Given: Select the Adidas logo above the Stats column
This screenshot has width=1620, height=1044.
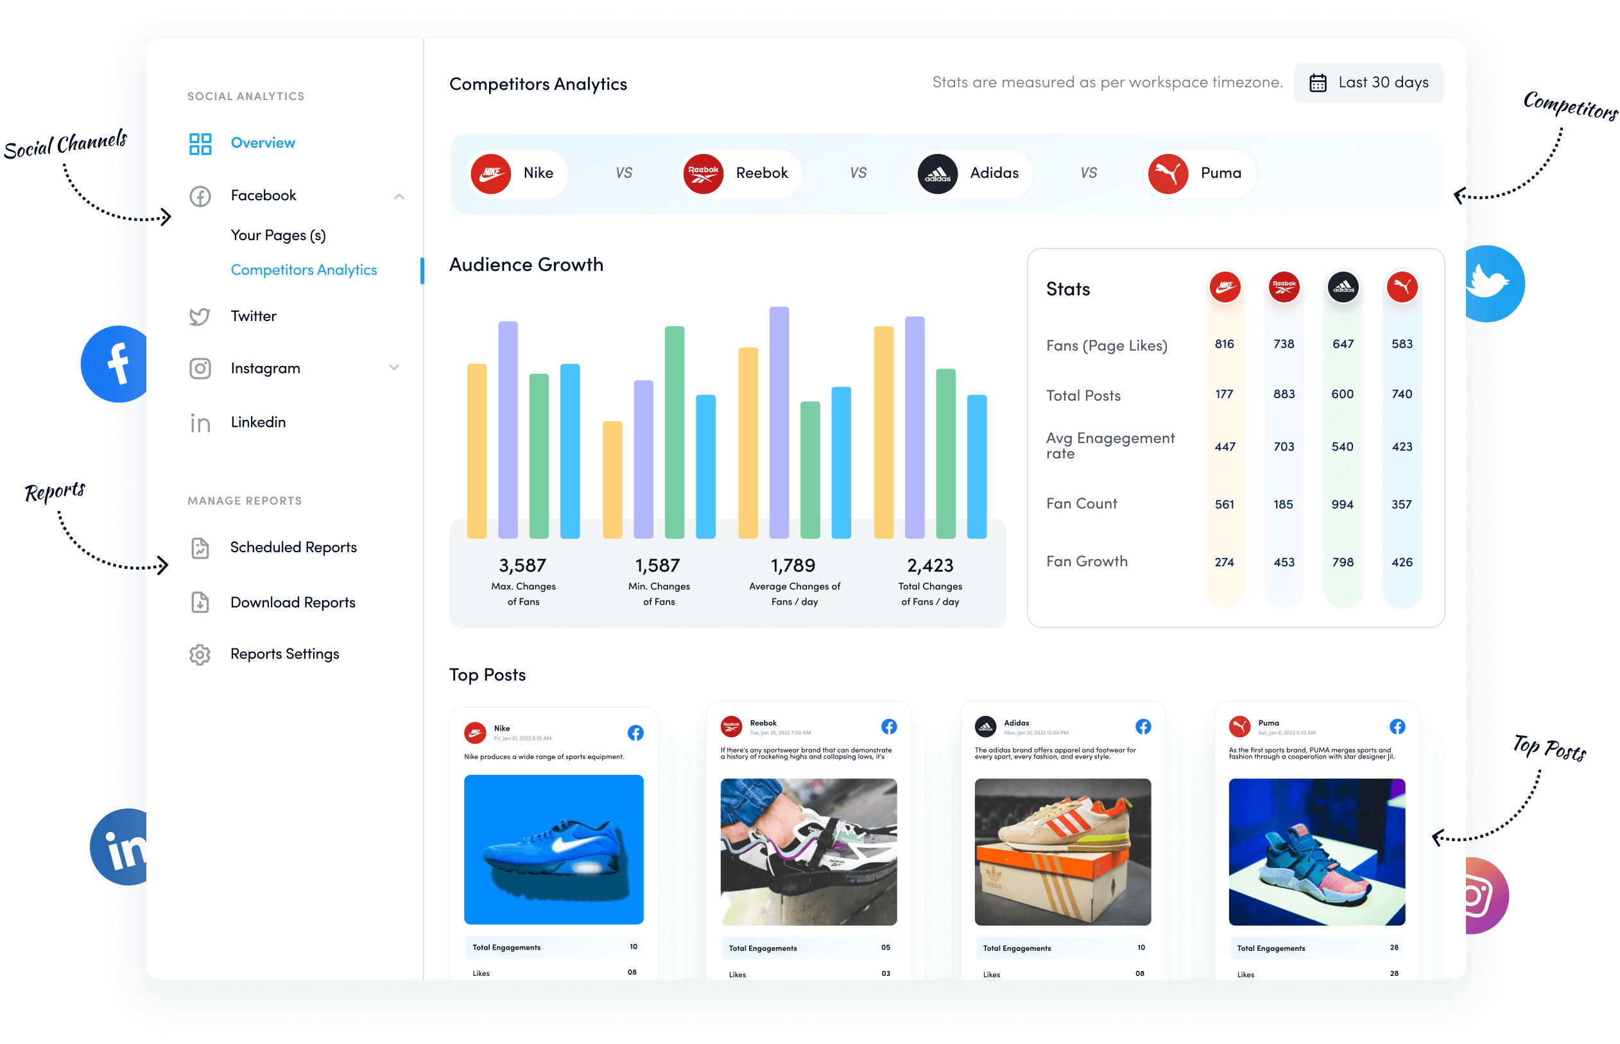Looking at the screenshot, I should 1343,287.
